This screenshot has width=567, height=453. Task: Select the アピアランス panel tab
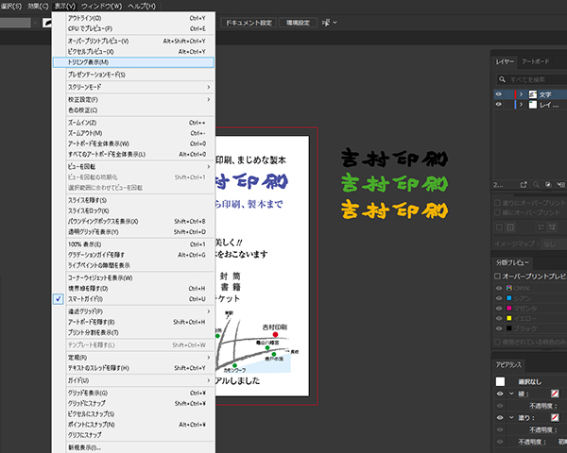(508, 365)
